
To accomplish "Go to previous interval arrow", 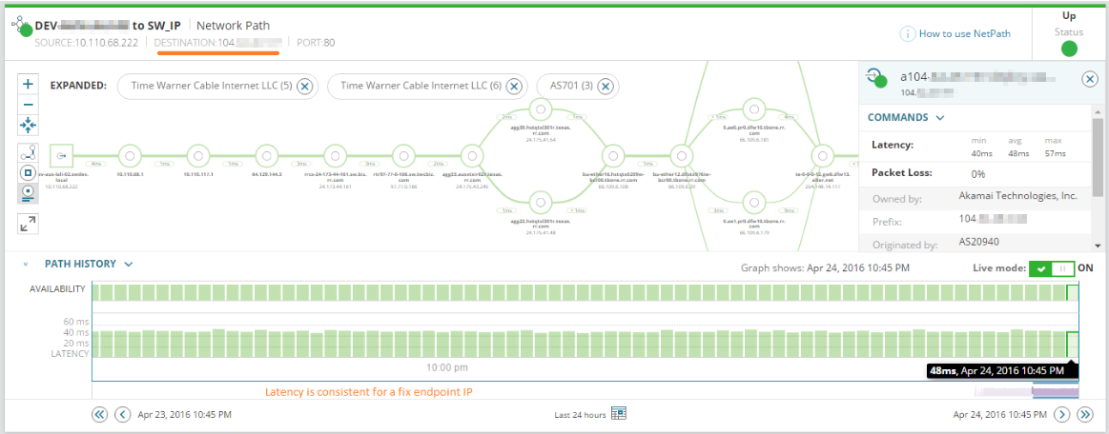I will 123,414.
